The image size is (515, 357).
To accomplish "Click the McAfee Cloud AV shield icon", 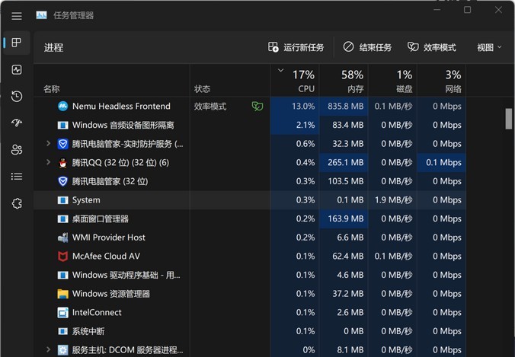I will 62,257.
